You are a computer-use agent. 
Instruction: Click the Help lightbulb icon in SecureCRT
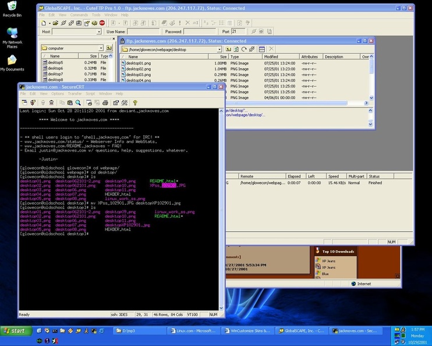click(x=135, y=103)
